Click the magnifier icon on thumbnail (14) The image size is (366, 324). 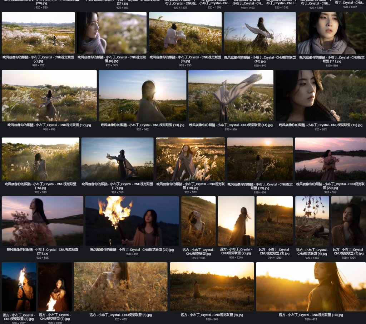coord(271,118)
